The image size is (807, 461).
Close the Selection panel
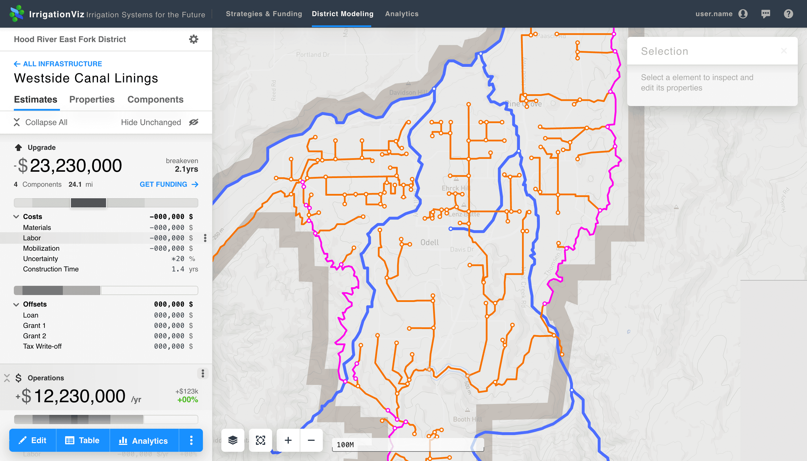tap(784, 51)
